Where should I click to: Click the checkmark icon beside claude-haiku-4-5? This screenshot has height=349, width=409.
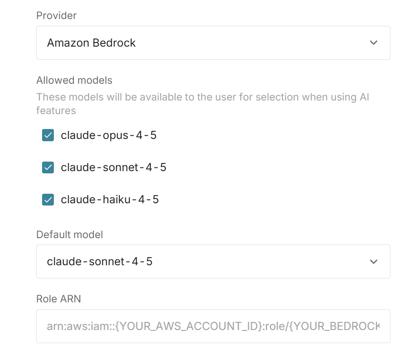[x=48, y=200]
